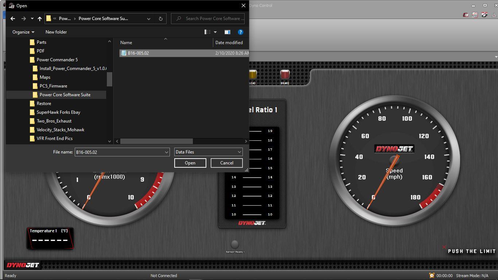498x280 pixels.
Task: Select the Parts folder in tree
Action: click(x=42, y=42)
